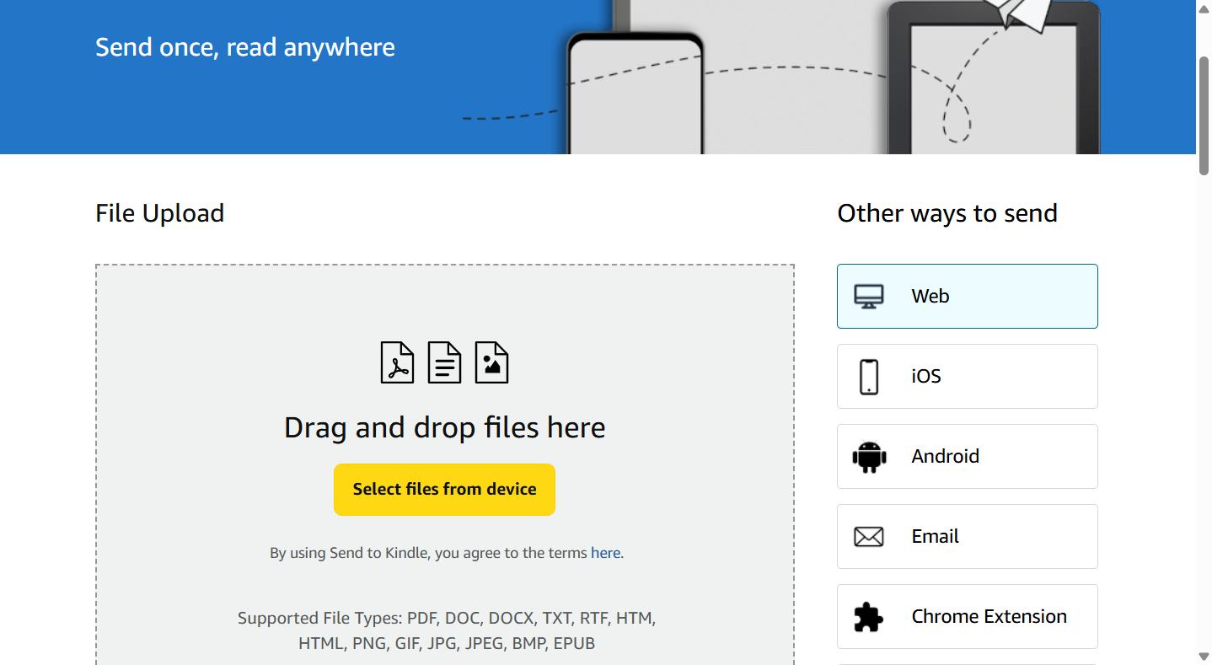Click the puzzle piece Chrome Extension icon

coord(869,617)
